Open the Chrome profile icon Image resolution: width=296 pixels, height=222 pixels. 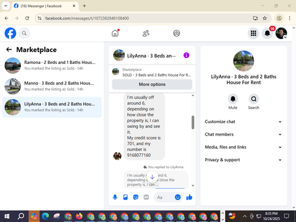(279, 18)
